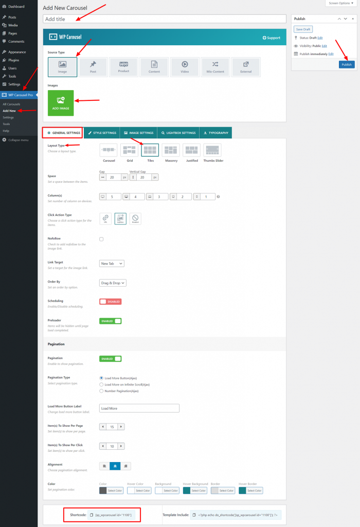Select Number Pagination(Ajax) radio option

click(101, 391)
